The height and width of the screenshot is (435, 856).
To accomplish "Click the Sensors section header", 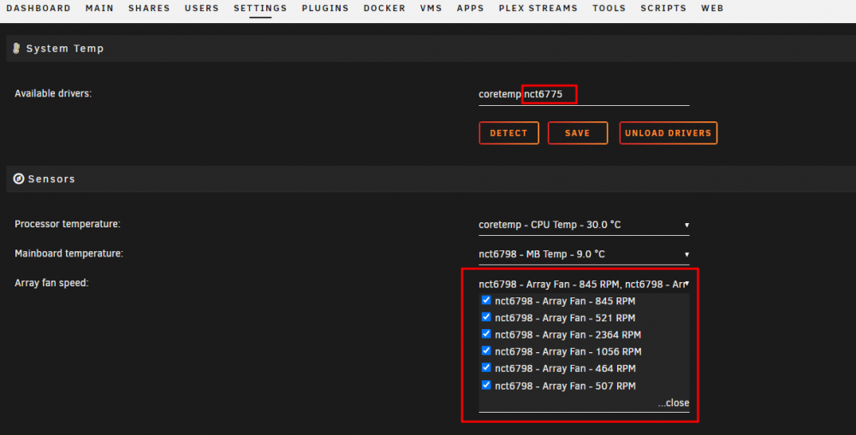I will click(x=431, y=179).
